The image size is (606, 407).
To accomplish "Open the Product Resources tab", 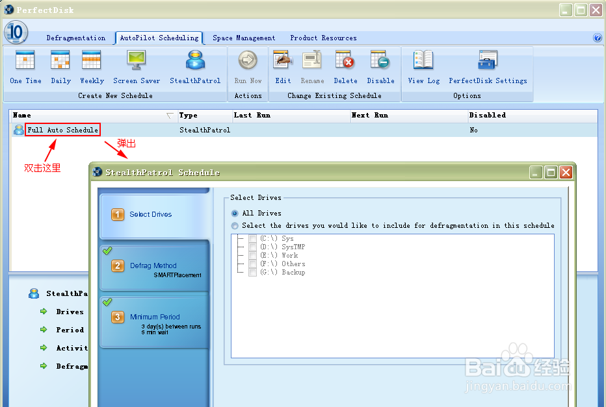I will pyautogui.click(x=324, y=38).
